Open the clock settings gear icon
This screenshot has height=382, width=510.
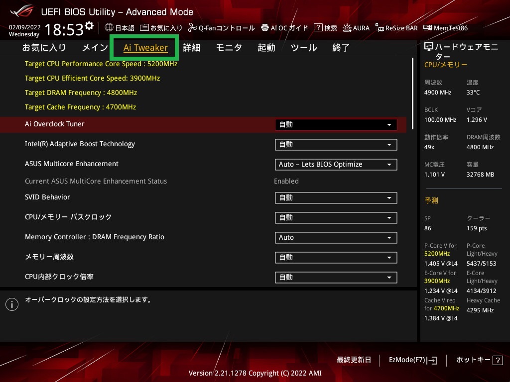coord(89,26)
